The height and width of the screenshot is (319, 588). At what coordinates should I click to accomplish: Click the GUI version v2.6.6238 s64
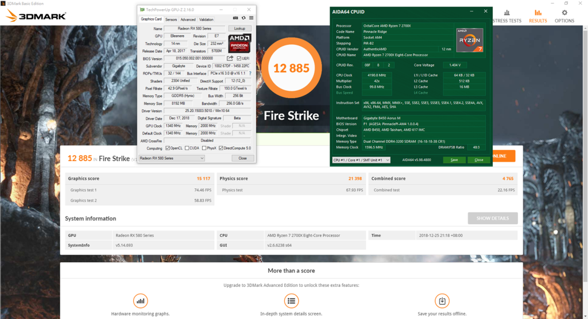click(x=280, y=245)
